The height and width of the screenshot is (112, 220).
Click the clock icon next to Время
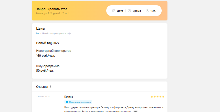[129, 11]
